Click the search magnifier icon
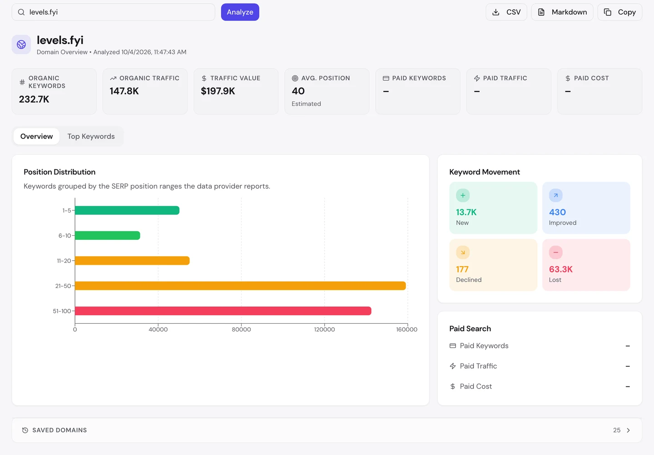The image size is (654, 455). tap(21, 12)
